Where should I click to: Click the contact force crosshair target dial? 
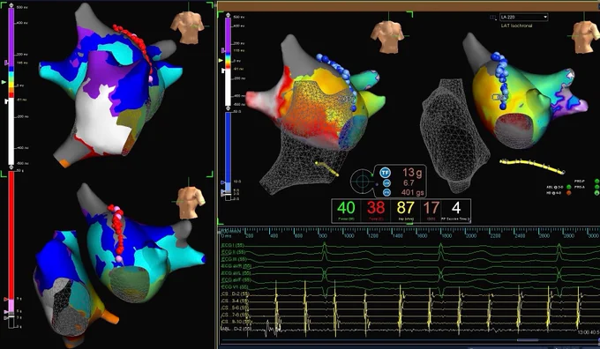tap(362, 182)
